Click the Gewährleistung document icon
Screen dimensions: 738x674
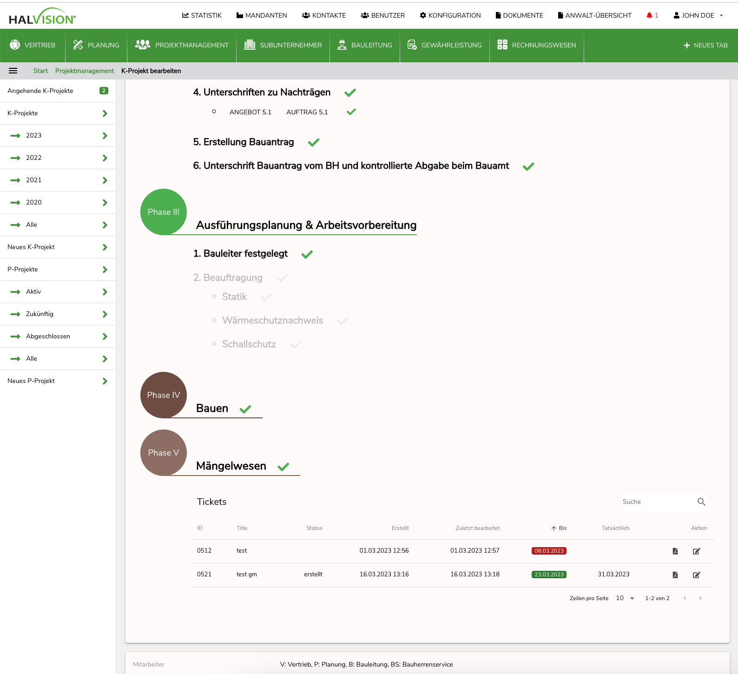tap(412, 45)
